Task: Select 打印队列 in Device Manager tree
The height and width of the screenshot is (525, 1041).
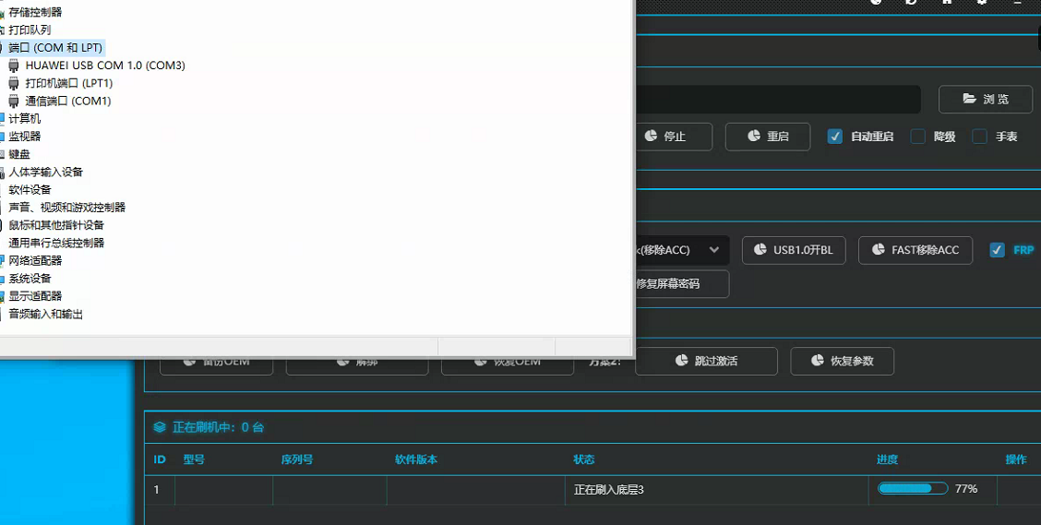Action: 30,30
